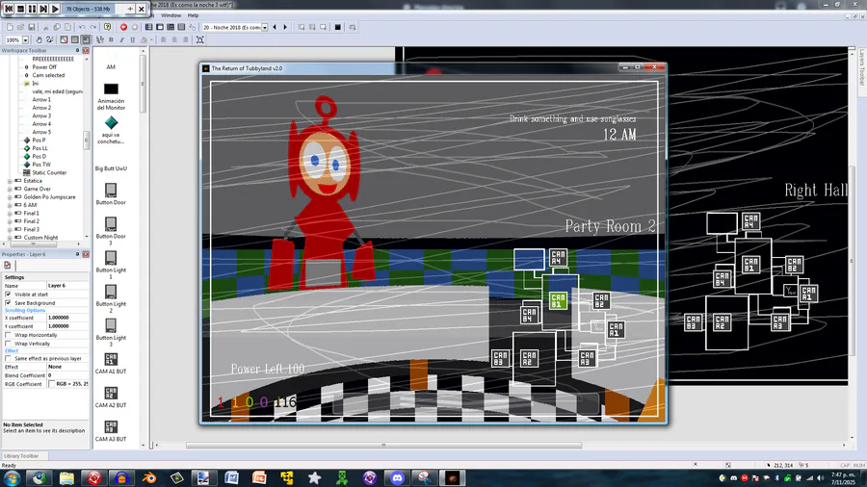
Task: Click the Cut scissors icon in the toolbar
Action: pyautogui.click(x=46, y=27)
